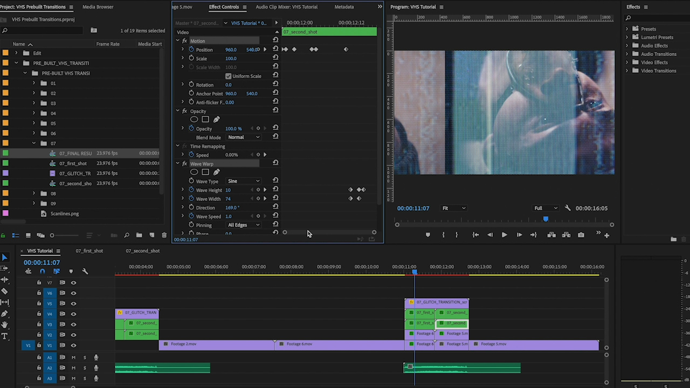The height and width of the screenshot is (388, 690).
Task: Click the timeline playhead at 11:07
Action: 415,271
